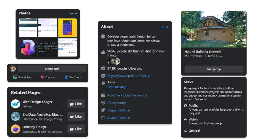This screenshot has height=139, width=257.
Task: Click the Isotropy Design page logo
Action: tap(15, 129)
